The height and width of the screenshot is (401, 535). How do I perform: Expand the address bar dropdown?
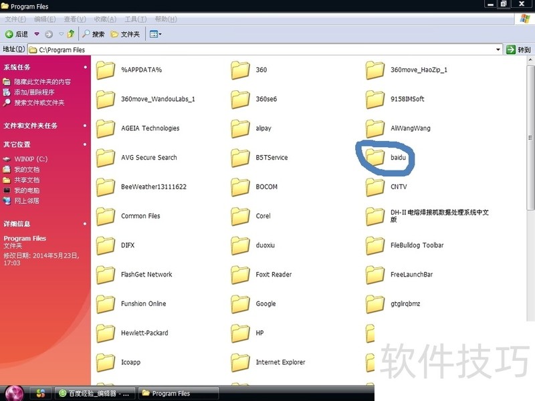pos(498,49)
